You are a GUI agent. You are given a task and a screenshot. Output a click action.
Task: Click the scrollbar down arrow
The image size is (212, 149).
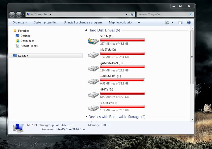tap(192, 120)
